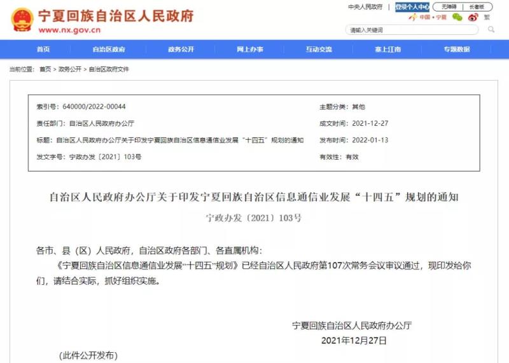Open the Weibo icon link
This screenshot has width=509, height=363.
coord(473,17)
